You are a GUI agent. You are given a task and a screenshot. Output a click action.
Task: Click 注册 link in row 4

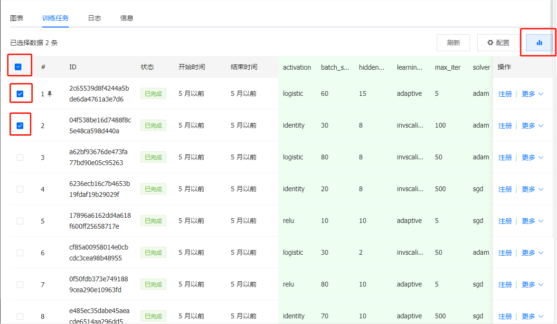coord(505,189)
